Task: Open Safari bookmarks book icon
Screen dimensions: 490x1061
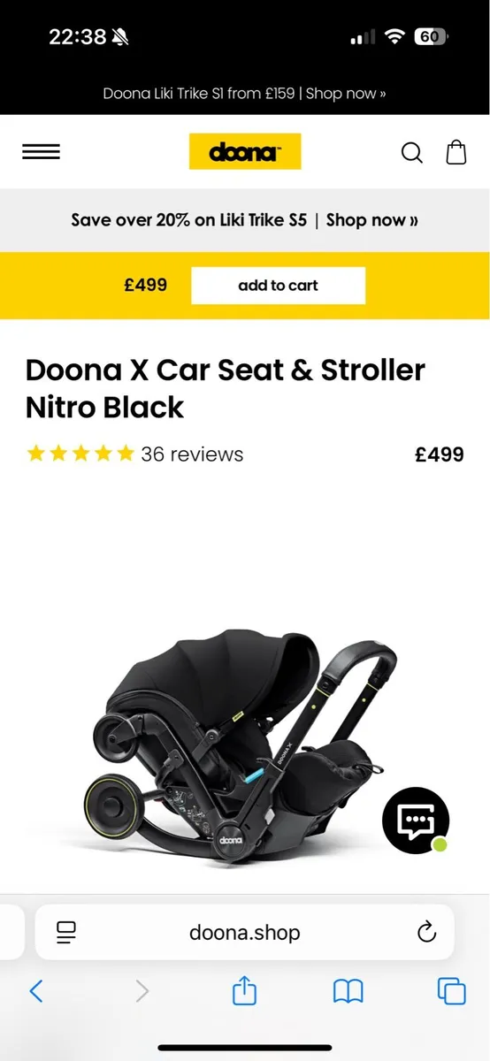Action: [x=348, y=992]
